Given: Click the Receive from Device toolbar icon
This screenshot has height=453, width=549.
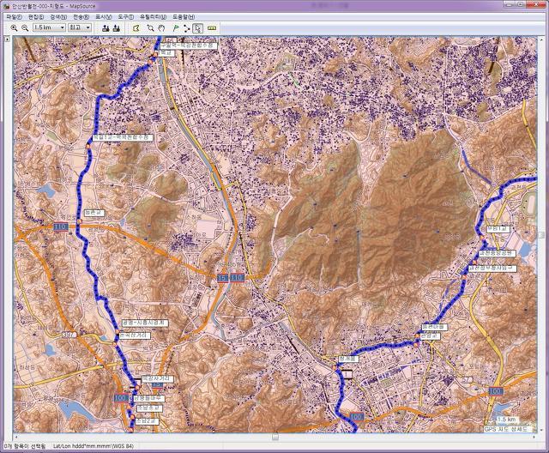Looking at the screenshot, I should click(116, 28).
